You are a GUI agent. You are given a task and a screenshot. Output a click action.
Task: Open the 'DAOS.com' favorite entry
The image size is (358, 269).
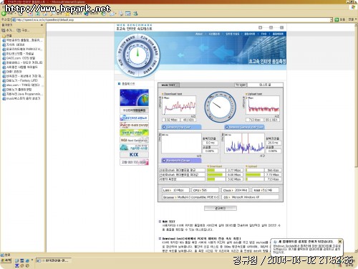point(19,58)
